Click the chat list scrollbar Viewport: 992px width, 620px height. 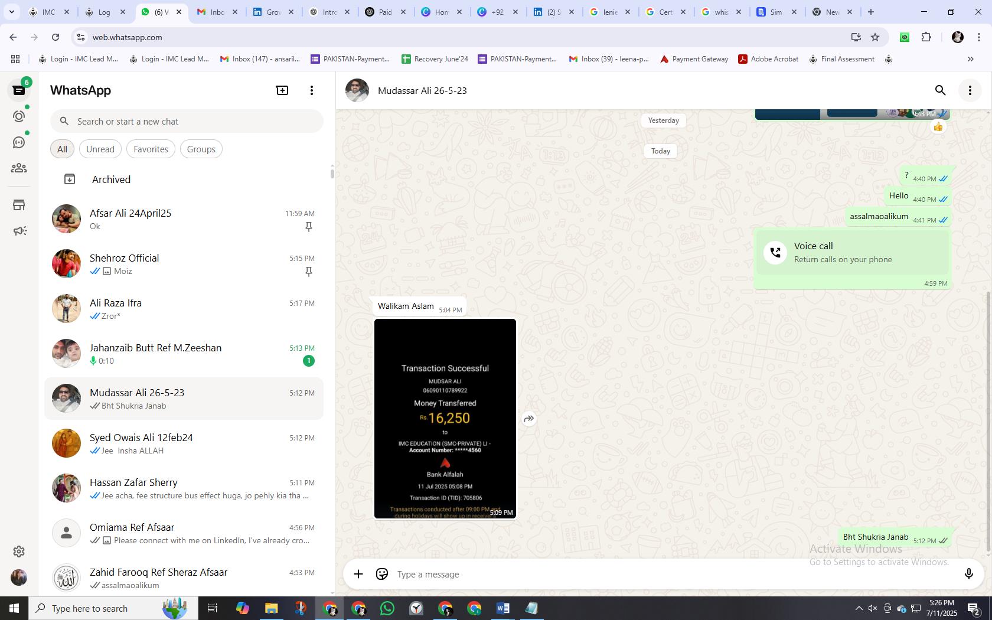[x=332, y=173]
